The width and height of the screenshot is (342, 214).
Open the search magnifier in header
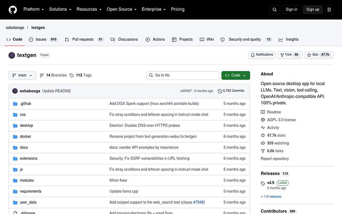pyautogui.click(x=274, y=9)
